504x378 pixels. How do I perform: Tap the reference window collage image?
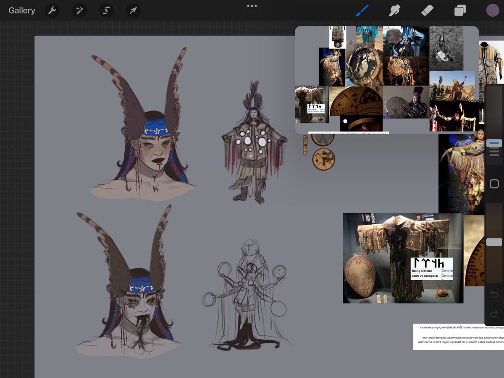[x=387, y=80]
